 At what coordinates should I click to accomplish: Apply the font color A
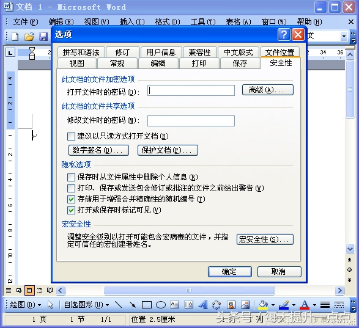pyautogui.click(x=305, y=305)
